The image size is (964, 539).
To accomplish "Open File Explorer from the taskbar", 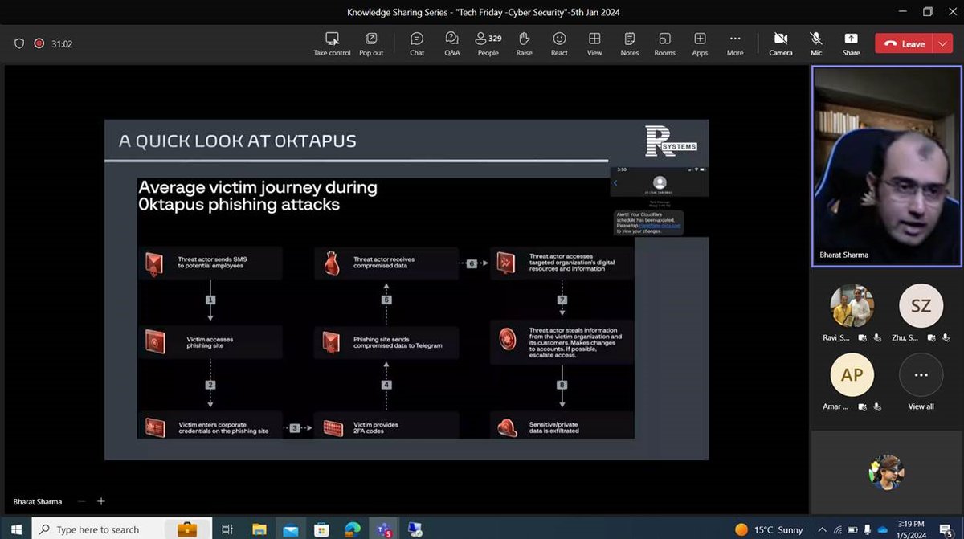I will pos(259,529).
